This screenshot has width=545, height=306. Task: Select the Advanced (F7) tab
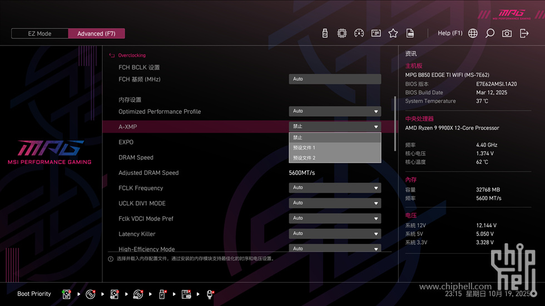pos(96,34)
